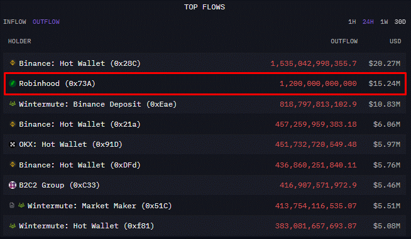Viewport: 411px width, 239px height.
Task: Click the Wintermute icon beside Binance Deposit (0xEae)
Action: coord(13,104)
